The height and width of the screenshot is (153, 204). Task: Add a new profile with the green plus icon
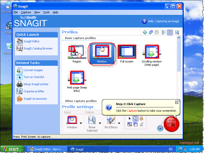pos(145,32)
